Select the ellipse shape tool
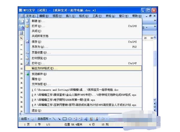 (x=70, y=119)
